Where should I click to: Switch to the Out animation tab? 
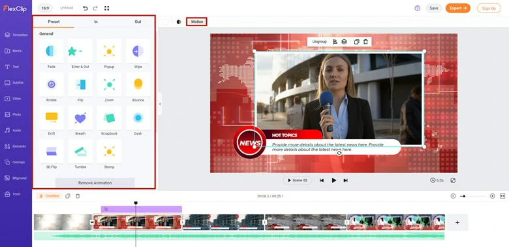point(138,22)
